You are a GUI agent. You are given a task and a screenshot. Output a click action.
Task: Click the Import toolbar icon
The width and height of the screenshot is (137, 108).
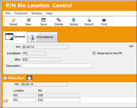coord(89,20)
